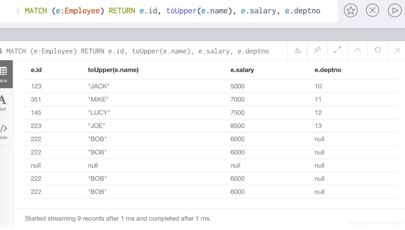405x230 pixels.
Task: Run the query with the play button
Action: (395, 11)
